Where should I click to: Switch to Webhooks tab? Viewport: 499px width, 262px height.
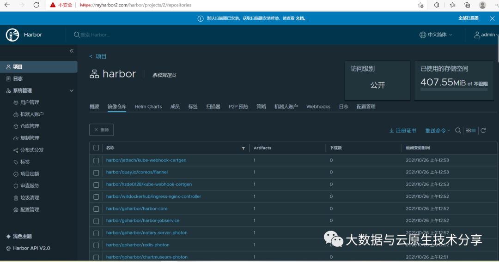click(318, 107)
